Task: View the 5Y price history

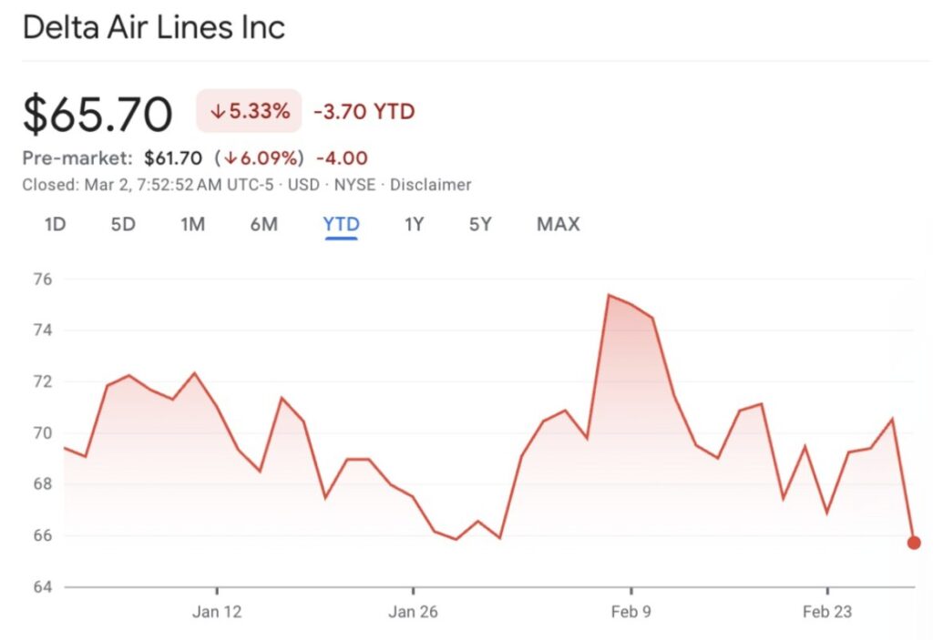Action: (480, 224)
